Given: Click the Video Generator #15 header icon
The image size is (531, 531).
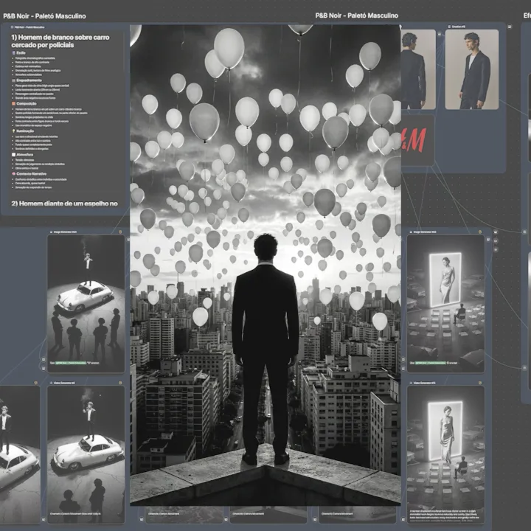Looking at the screenshot, I should pyautogui.click(x=411, y=383).
